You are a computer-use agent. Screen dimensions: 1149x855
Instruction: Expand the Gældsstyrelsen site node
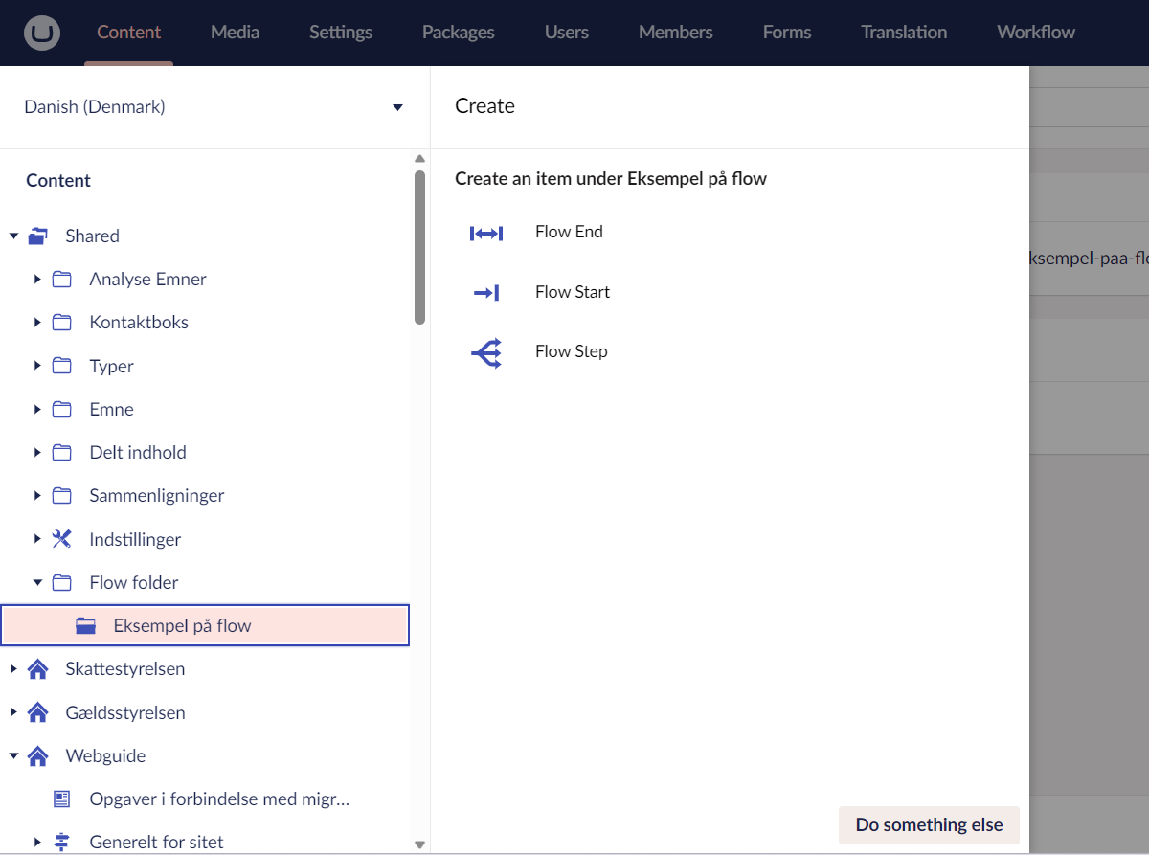(x=13, y=712)
